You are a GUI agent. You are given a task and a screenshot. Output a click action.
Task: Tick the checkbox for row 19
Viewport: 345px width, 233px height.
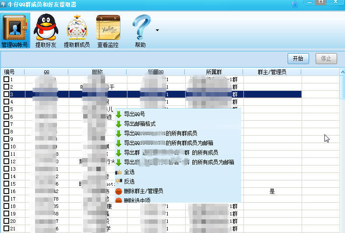click(x=7, y=214)
